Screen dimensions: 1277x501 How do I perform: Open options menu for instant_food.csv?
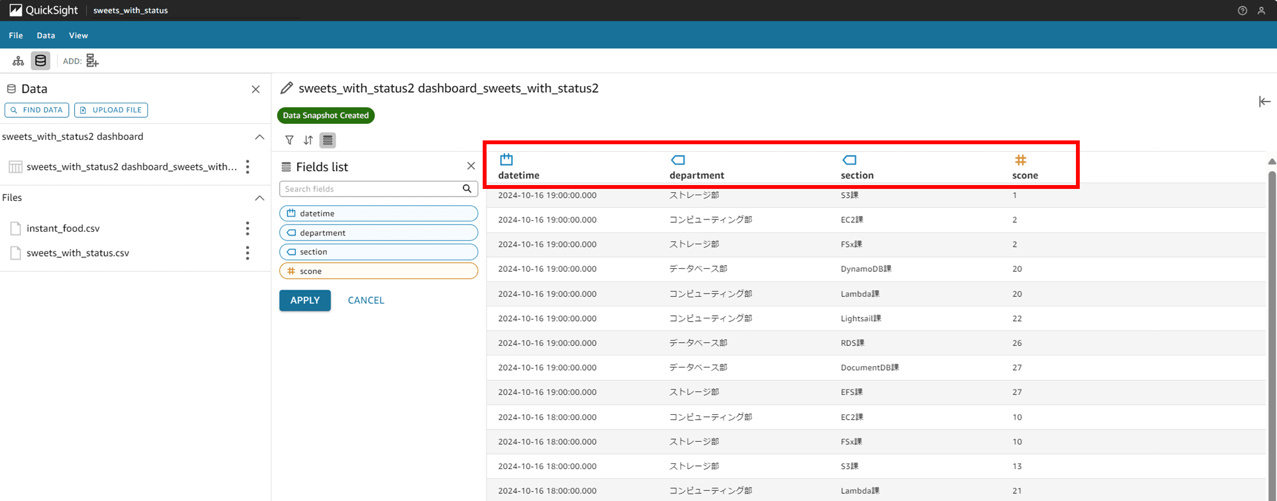tap(248, 228)
